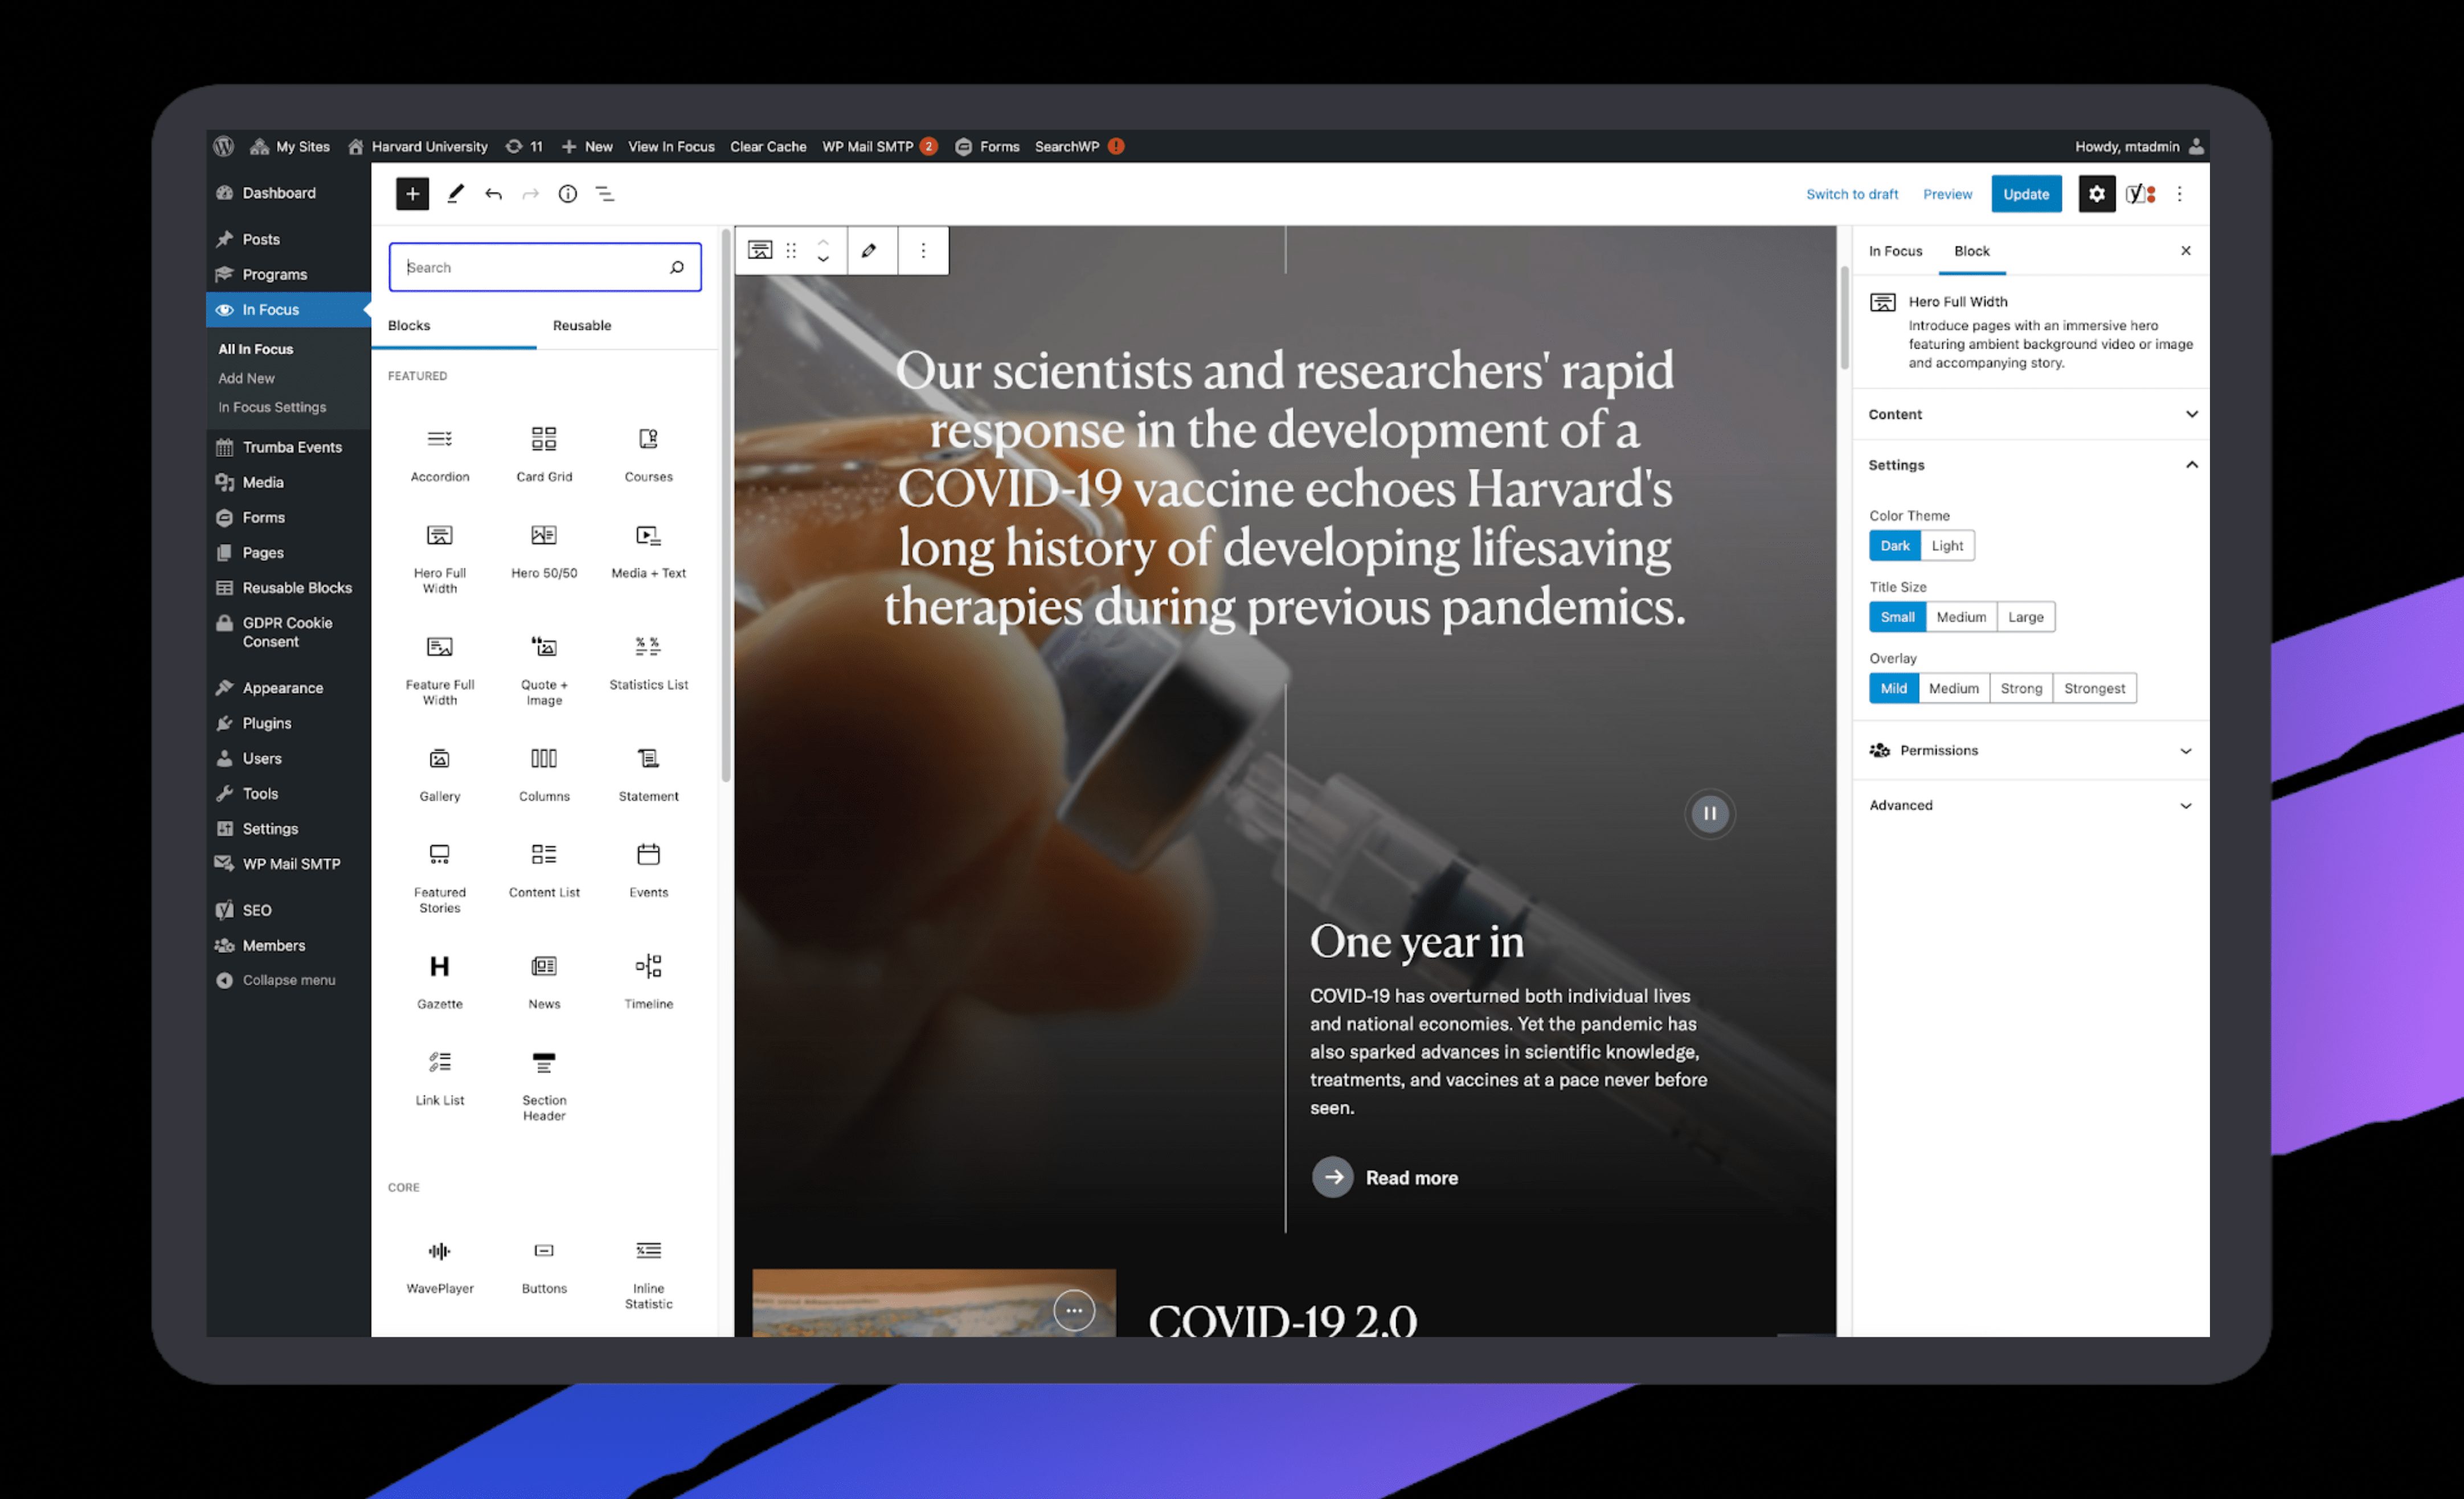Set Overlay to Medium
The width and height of the screenshot is (2464, 1499).
(x=1953, y=688)
